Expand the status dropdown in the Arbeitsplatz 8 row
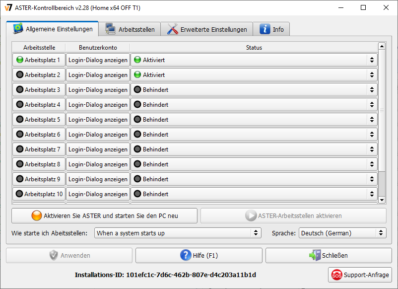The image size is (398, 289). tap(254, 164)
